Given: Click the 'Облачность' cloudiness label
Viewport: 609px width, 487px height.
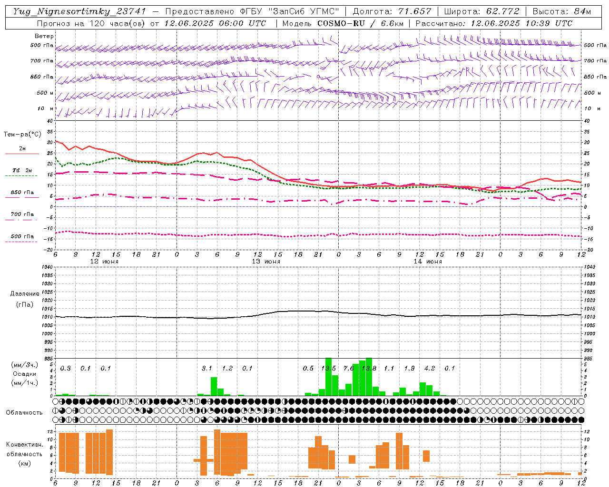Looking at the screenshot, I should [24, 413].
